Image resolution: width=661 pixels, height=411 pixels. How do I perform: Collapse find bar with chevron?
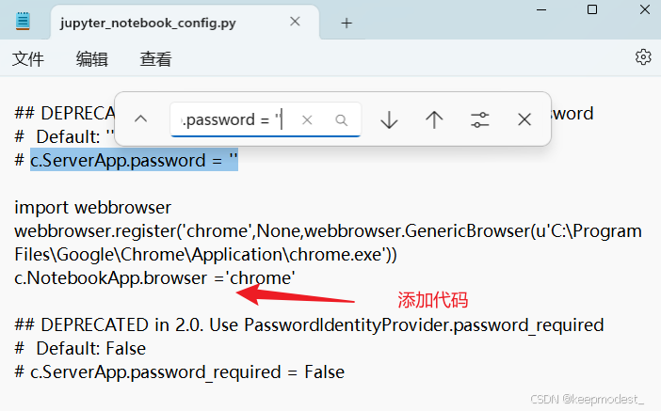pyautogui.click(x=141, y=119)
